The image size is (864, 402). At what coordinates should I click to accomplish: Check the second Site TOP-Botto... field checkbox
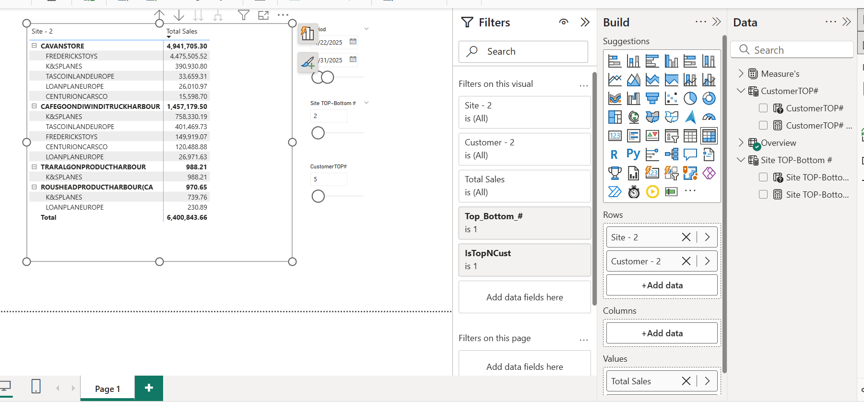tap(763, 195)
